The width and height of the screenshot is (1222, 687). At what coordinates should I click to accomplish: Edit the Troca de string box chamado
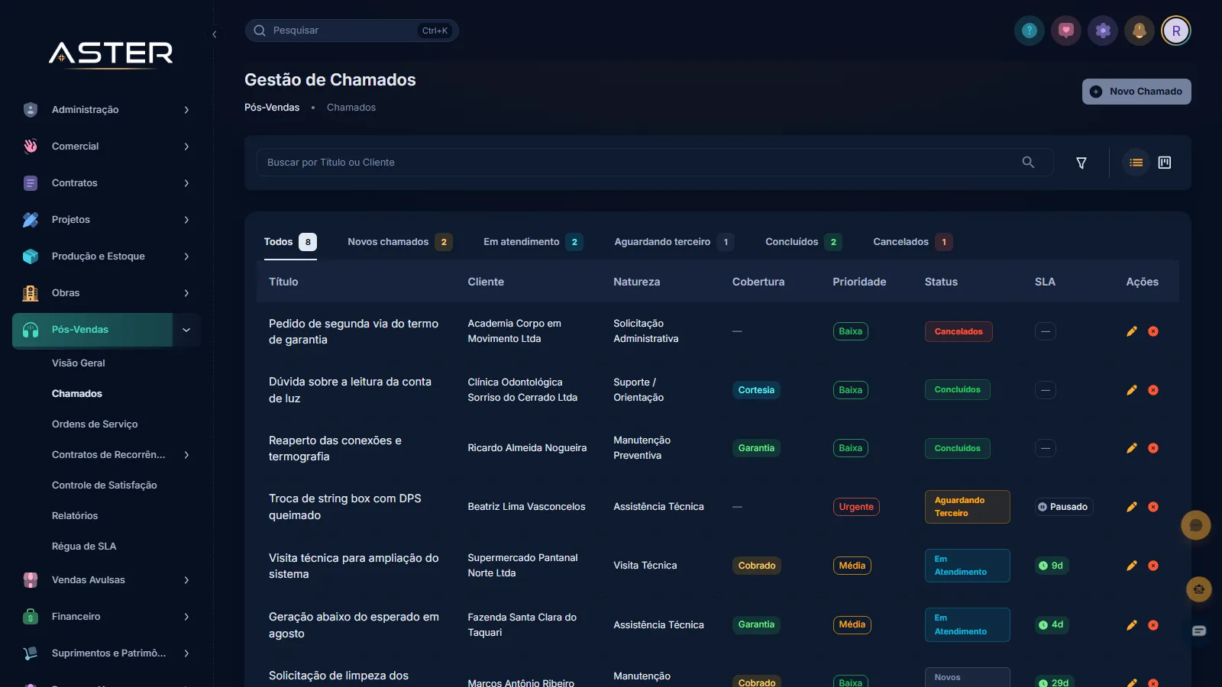point(1132,507)
